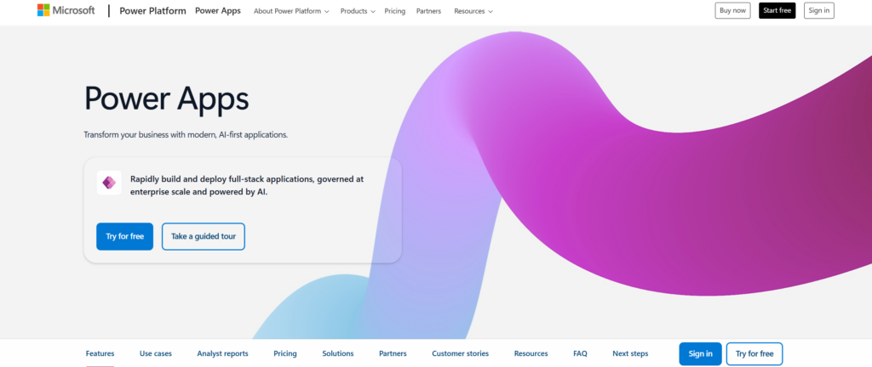Click the black Start free button
This screenshot has width=872, height=367.
(x=777, y=10)
